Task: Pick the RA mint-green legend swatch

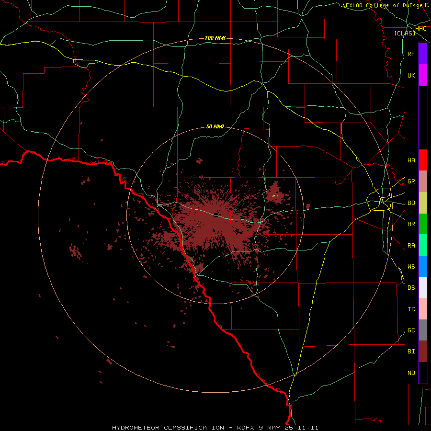Action: coord(423,245)
